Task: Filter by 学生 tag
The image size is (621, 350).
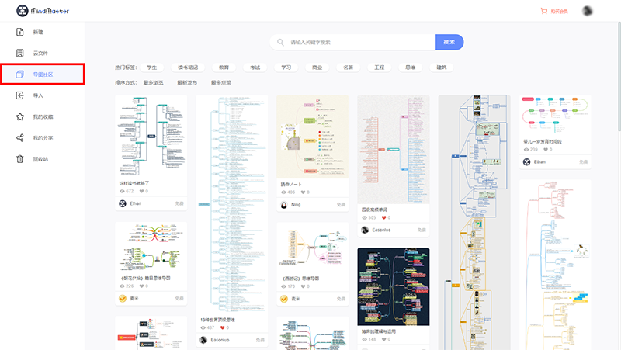Action: tap(152, 68)
